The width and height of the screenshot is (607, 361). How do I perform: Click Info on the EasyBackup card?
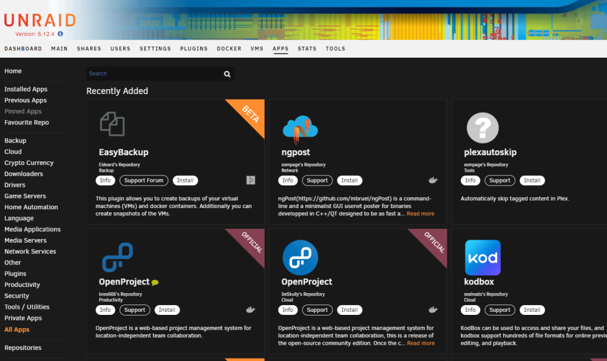[105, 180]
